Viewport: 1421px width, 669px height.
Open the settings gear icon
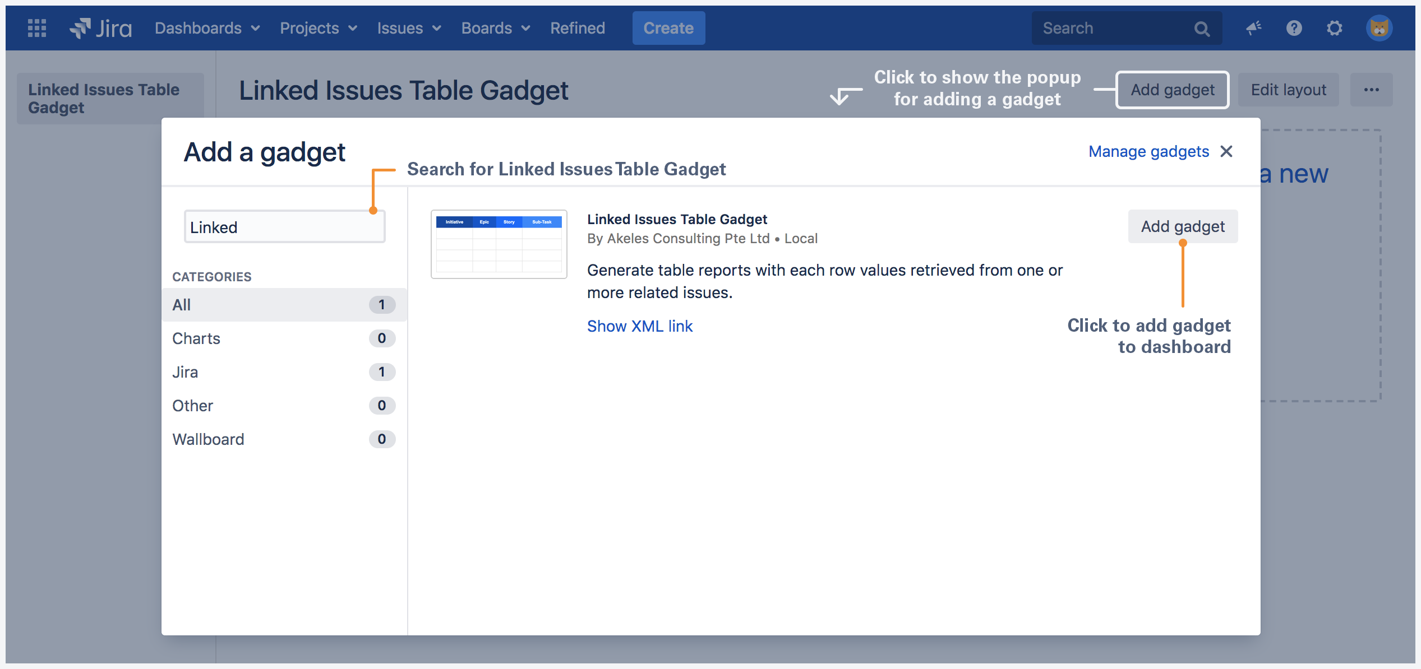[1335, 28]
